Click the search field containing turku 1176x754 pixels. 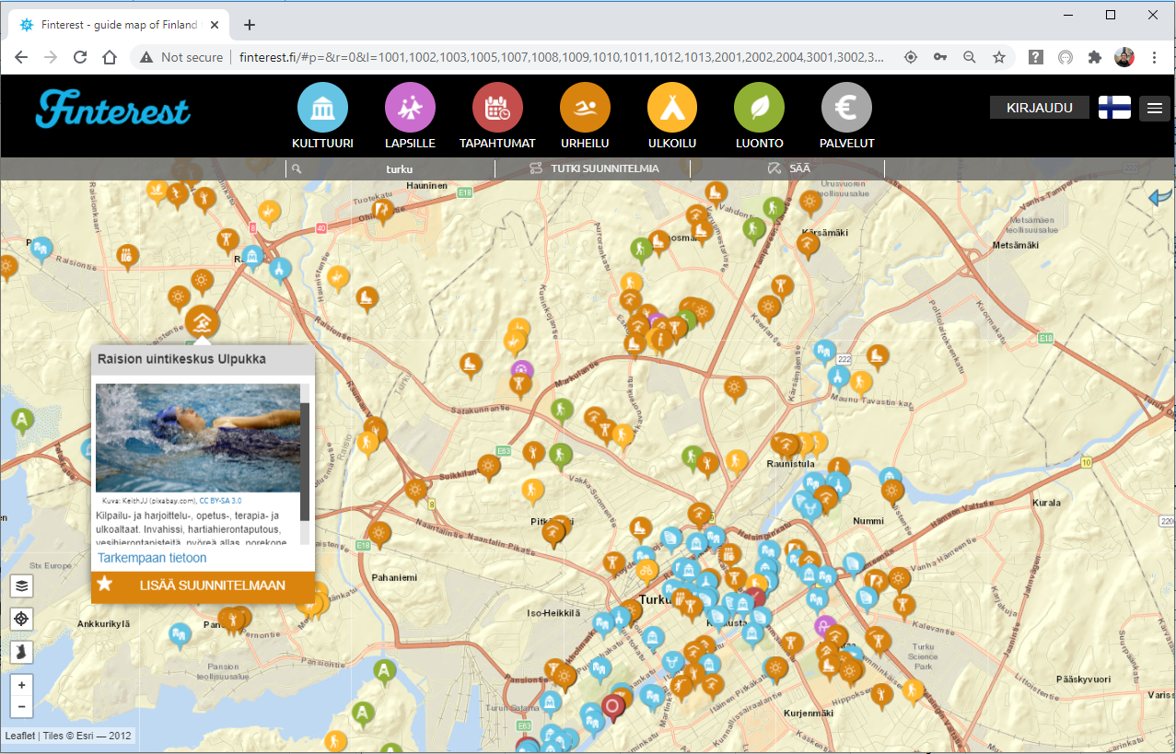coord(398,169)
